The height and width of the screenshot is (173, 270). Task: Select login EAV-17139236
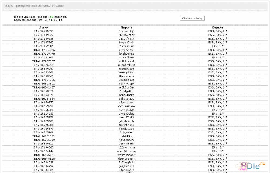44,39
